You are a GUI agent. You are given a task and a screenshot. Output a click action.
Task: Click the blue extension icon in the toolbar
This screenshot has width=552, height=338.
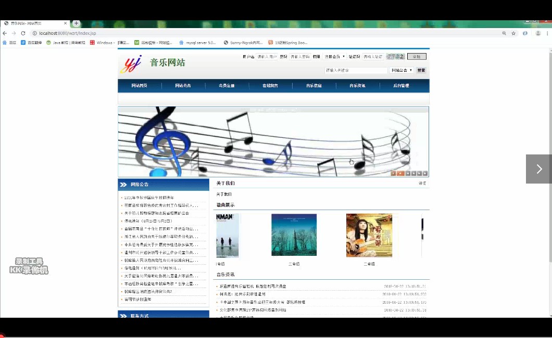[x=525, y=33]
